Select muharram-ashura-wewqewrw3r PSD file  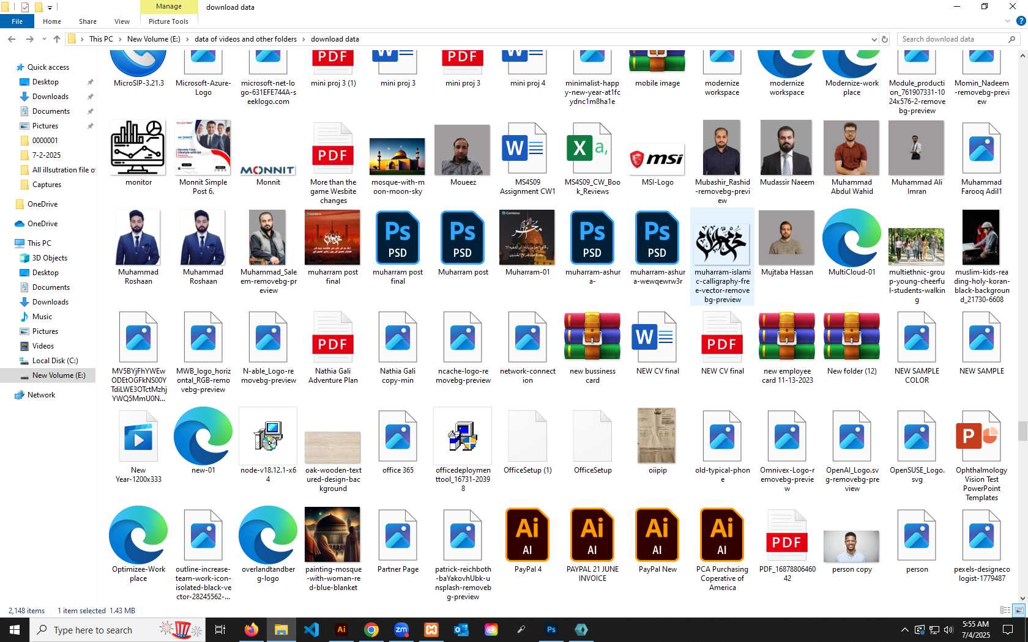click(x=657, y=238)
